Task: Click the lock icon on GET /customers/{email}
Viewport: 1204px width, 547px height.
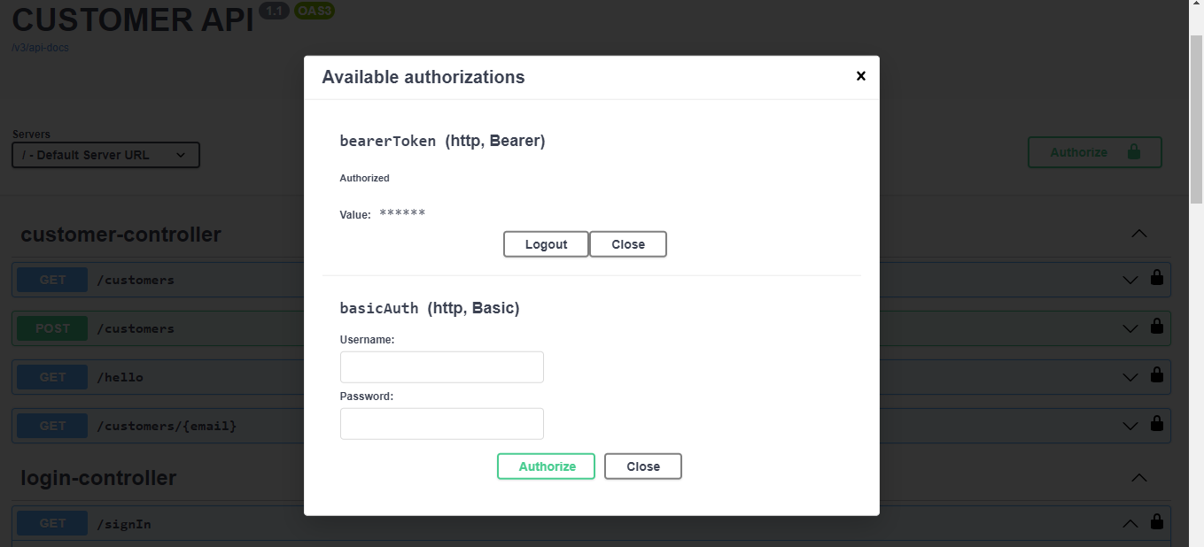Action: pyautogui.click(x=1157, y=423)
